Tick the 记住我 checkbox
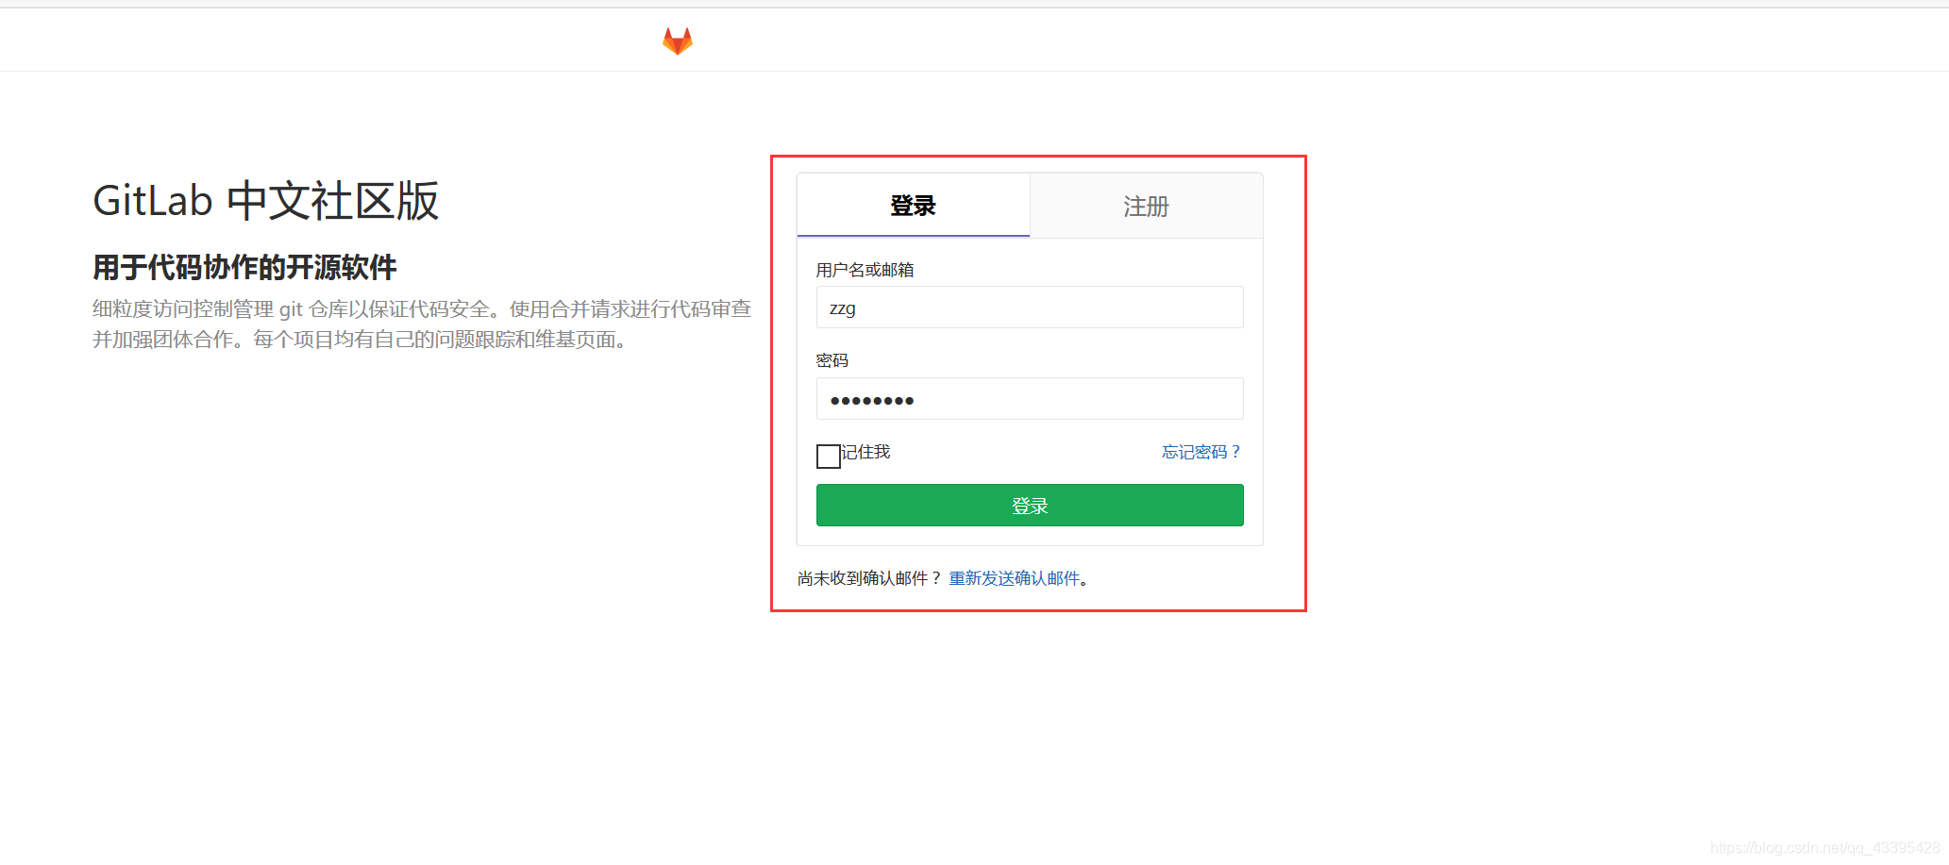The image size is (1949, 865). coord(829,457)
